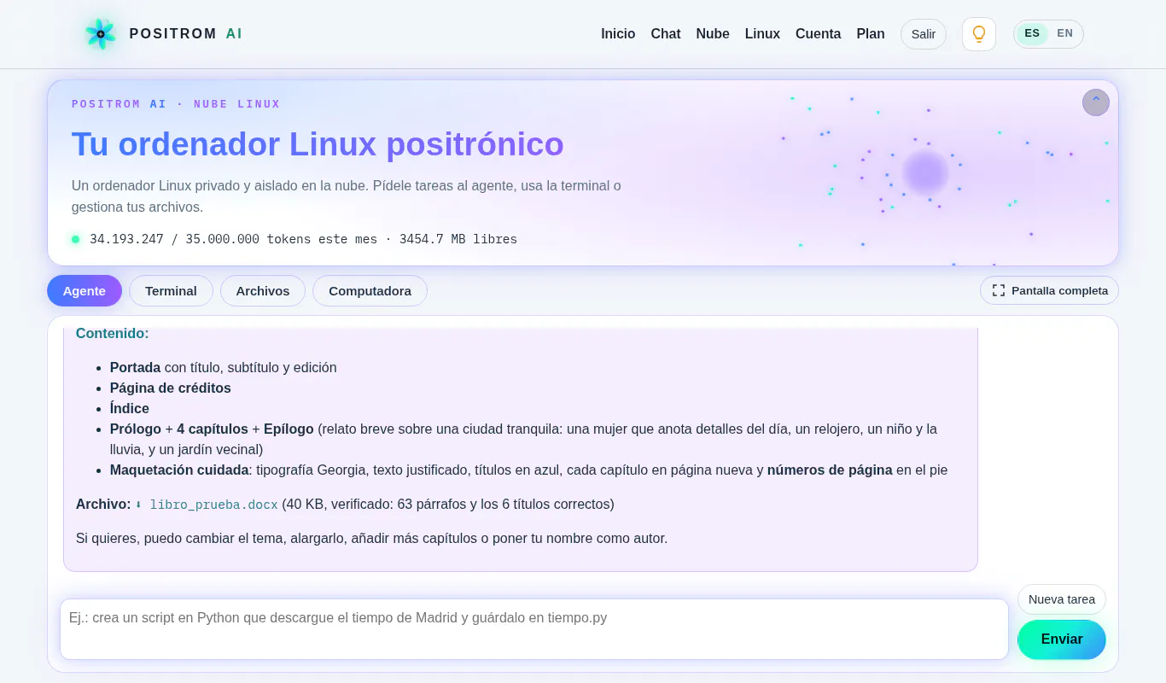Click the 'Tu ordenador Linux positrónico' heading
This screenshot has height=683, width=1166.
pyautogui.click(x=318, y=144)
